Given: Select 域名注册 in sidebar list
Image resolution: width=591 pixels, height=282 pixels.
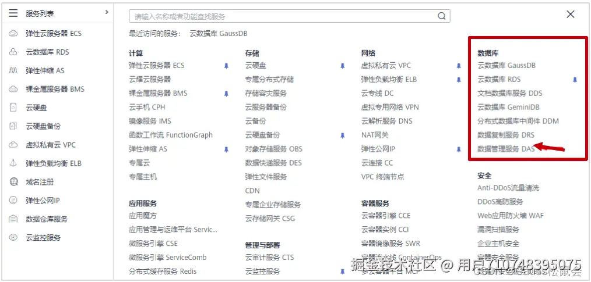Looking at the screenshot, I should point(40,181).
